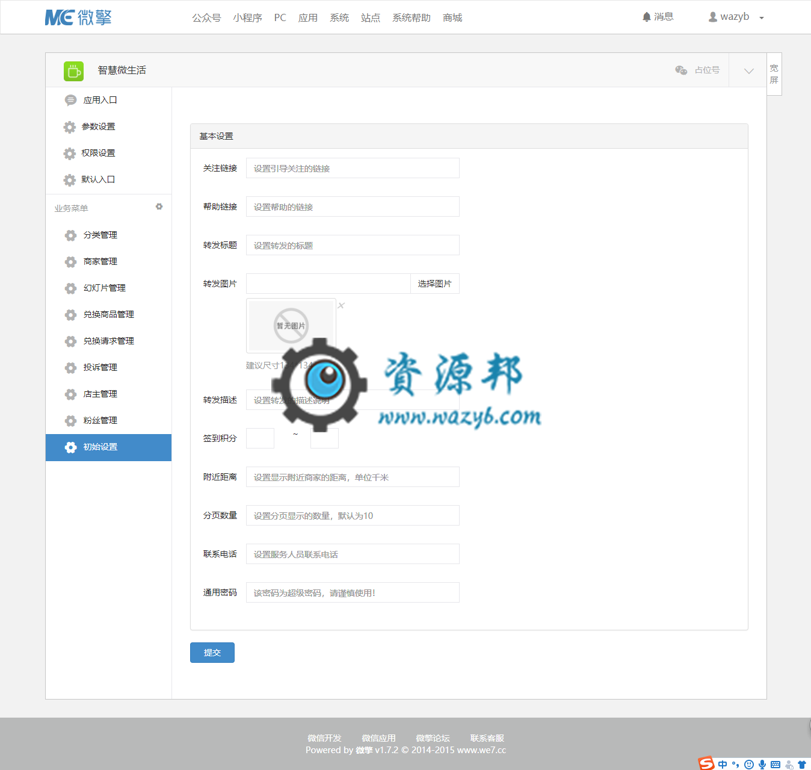Image resolution: width=811 pixels, height=770 pixels.
Task: Click the gear icon beside 幻灯片管理
Action: [x=70, y=288]
